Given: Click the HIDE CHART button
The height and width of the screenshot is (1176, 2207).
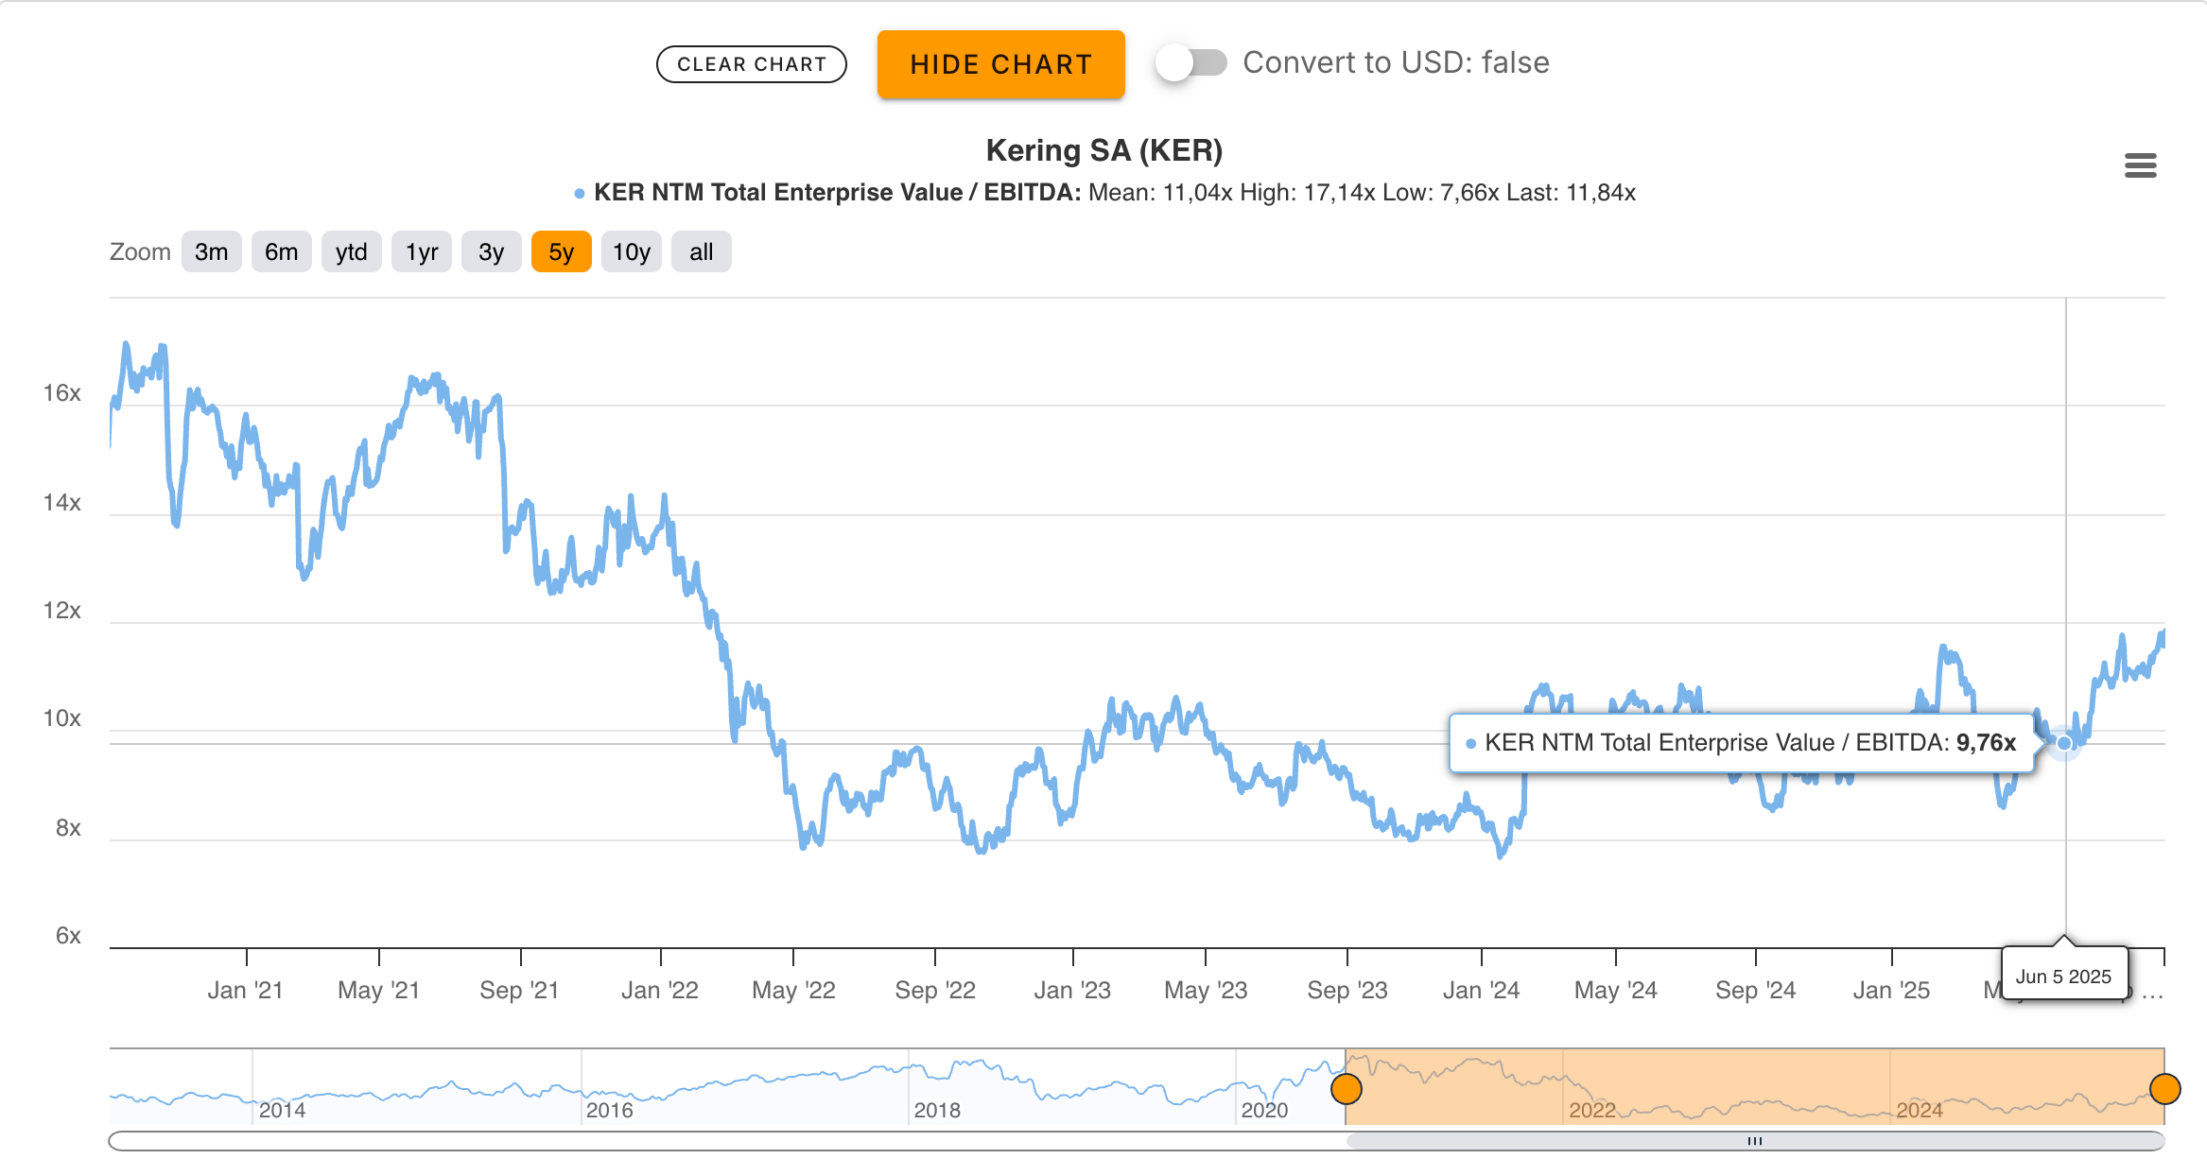Looking at the screenshot, I should click(x=1000, y=64).
